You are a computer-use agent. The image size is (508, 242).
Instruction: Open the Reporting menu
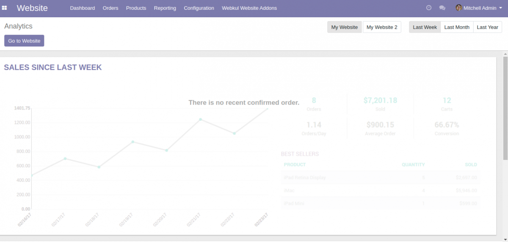(165, 8)
